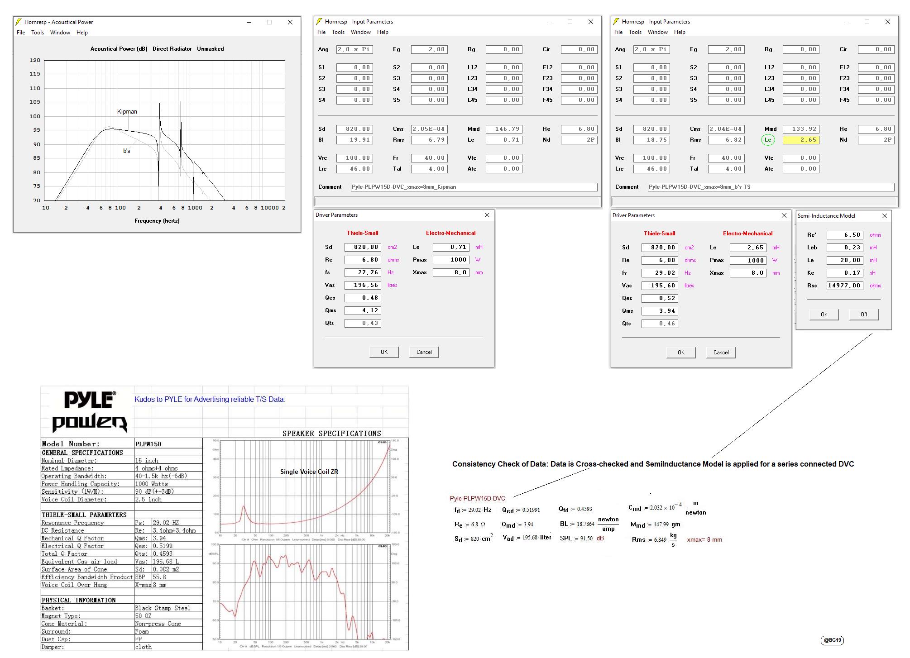Click the Resonance Frequency value 29.02 HZ

click(166, 523)
